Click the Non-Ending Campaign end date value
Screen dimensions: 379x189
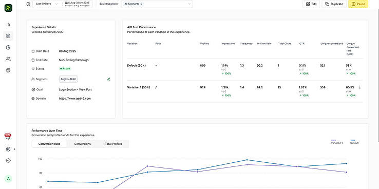pos(74,60)
